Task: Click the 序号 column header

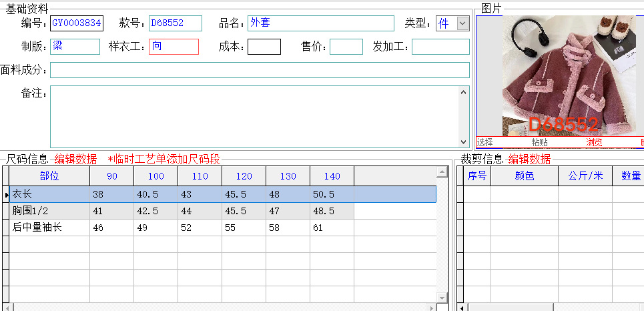Action: tap(477, 176)
